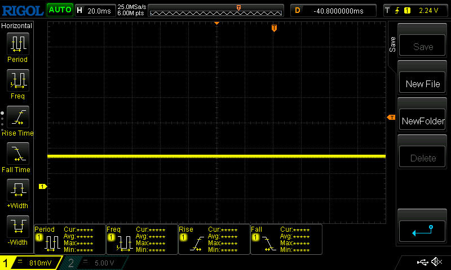451x270 pixels.
Task: Select the -Width measurement icon
Action: pos(17,231)
